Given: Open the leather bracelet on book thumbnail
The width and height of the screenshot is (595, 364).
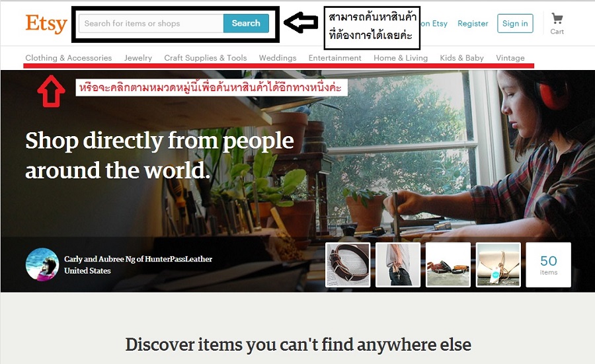Looking at the screenshot, I should pos(348,265).
